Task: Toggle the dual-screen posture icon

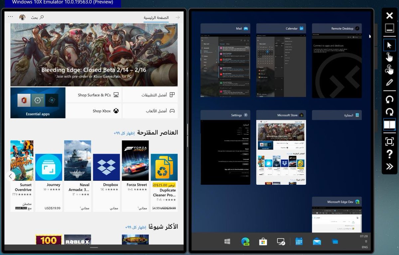Action: (x=389, y=125)
